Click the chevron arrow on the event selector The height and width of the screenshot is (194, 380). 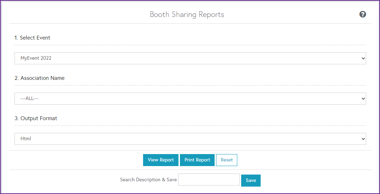click(x=363, y=58)
